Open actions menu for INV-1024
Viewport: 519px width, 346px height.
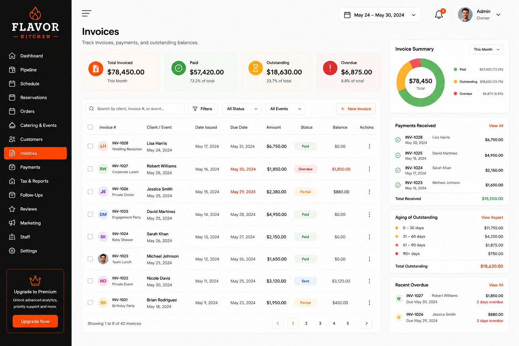tap(369, 237)
